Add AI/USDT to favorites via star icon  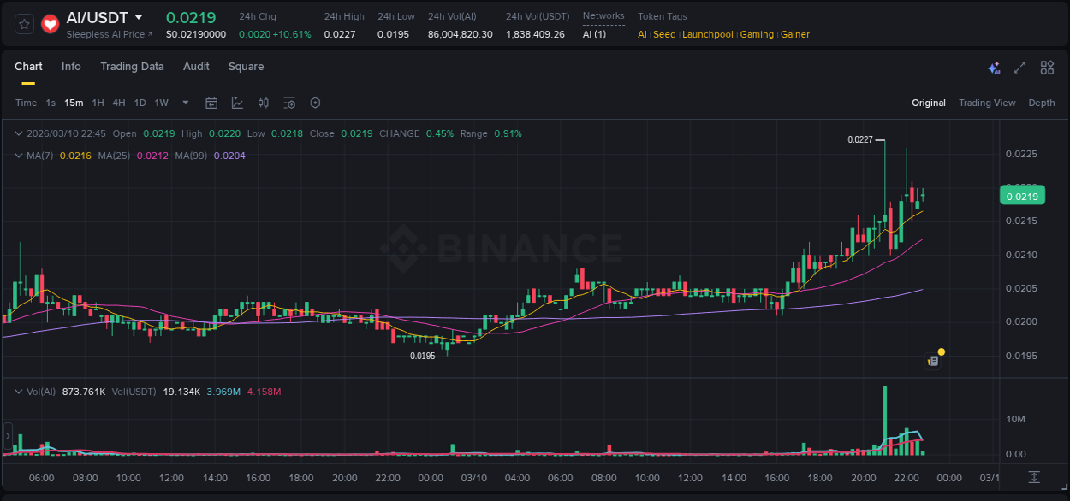(x=26, y=25)
